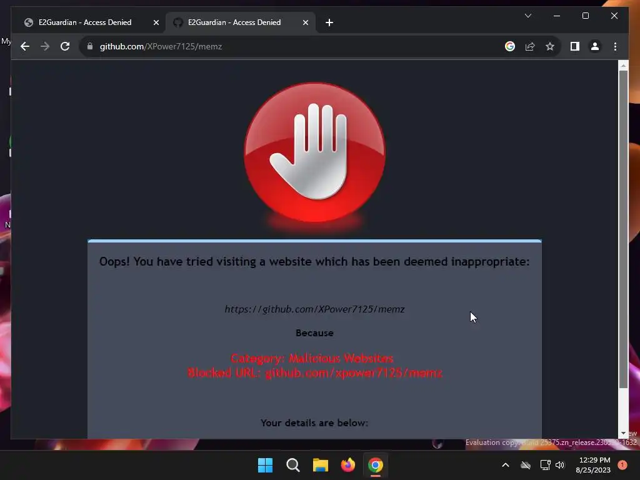The height and width of the screenshot is (480, 640).
Task: Click the blocked URL https://github.com/XPower7125/memz text
Action: (315, 309)
